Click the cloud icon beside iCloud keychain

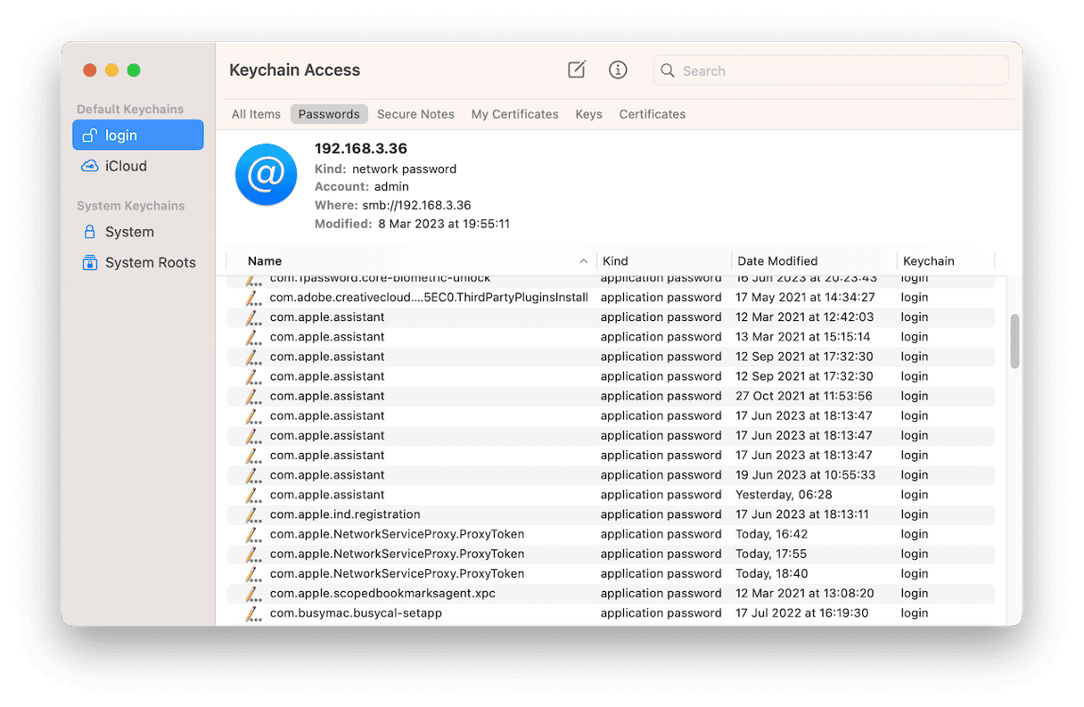click(x=89, y=166)
